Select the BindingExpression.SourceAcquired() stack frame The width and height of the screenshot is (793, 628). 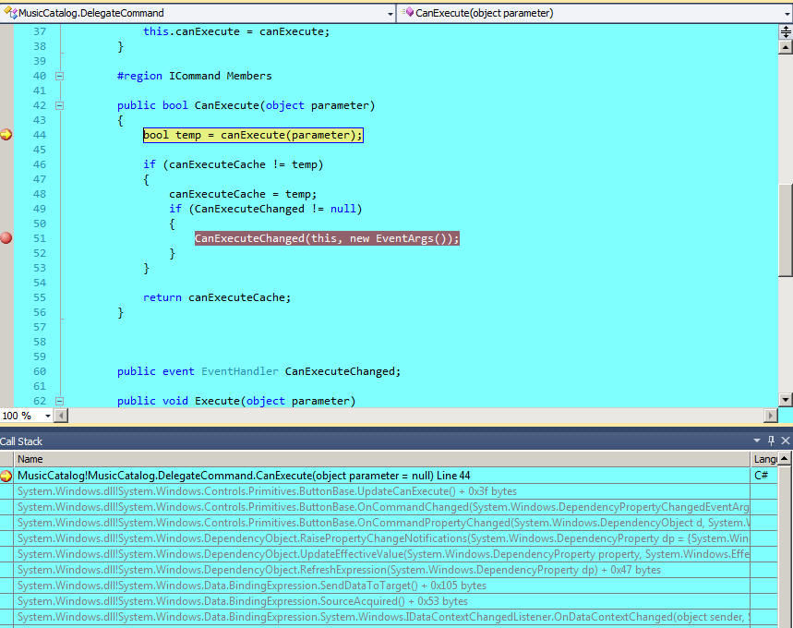[382, 601]
